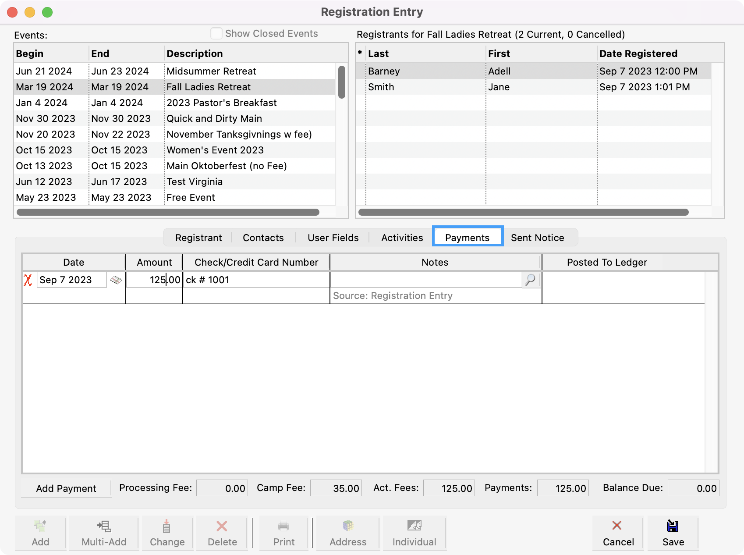Viewport: 744px width, 555px height.
Task: Open the Sent Notice tab
Action: pos(537,238)
